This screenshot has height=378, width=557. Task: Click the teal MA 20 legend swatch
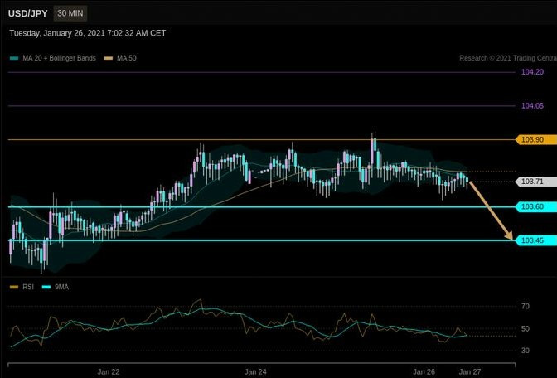14,58
